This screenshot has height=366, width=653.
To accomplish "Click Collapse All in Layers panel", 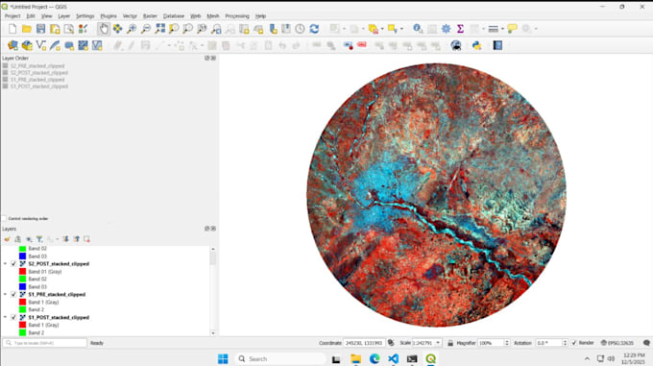I will (77, 239).
